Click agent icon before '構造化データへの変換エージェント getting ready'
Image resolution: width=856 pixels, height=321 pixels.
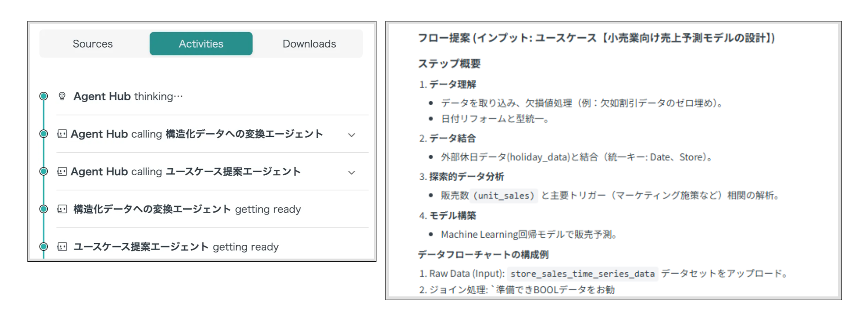(x=62, y=209)
